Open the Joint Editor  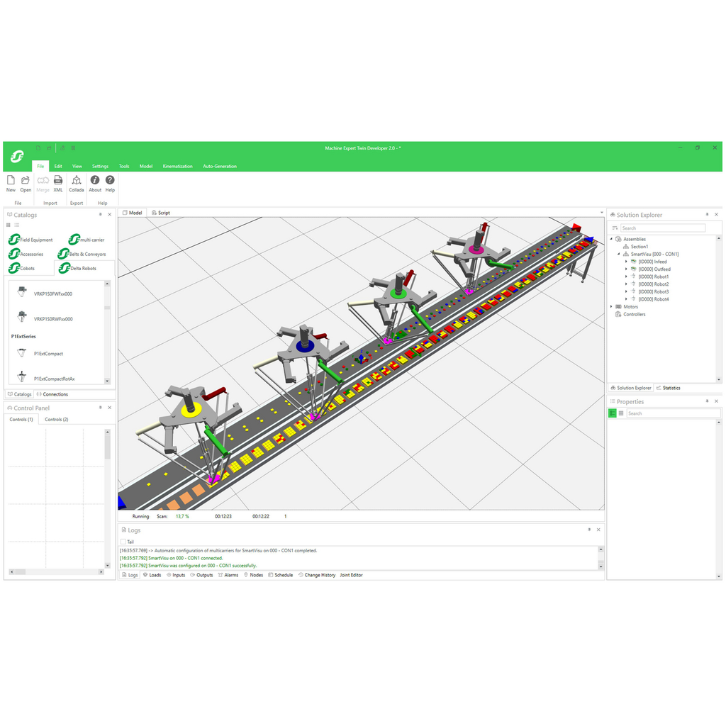351,575
